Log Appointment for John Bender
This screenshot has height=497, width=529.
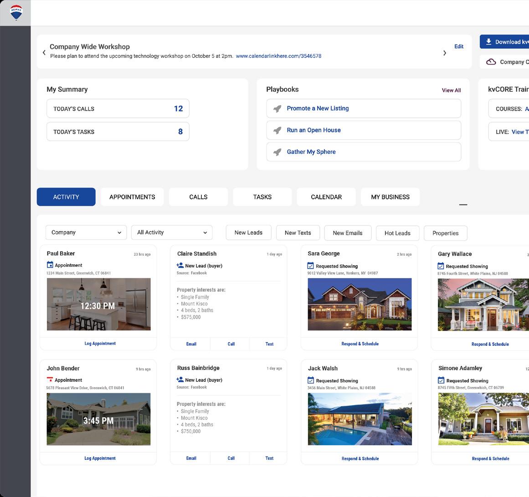(100, 458)
